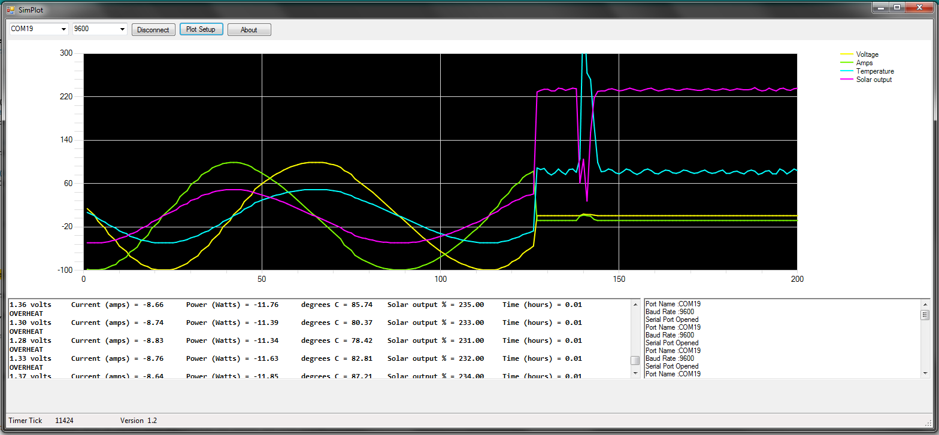Click the Disconnect button
This screenshot has height=435, width=939.
click(153, 30)
